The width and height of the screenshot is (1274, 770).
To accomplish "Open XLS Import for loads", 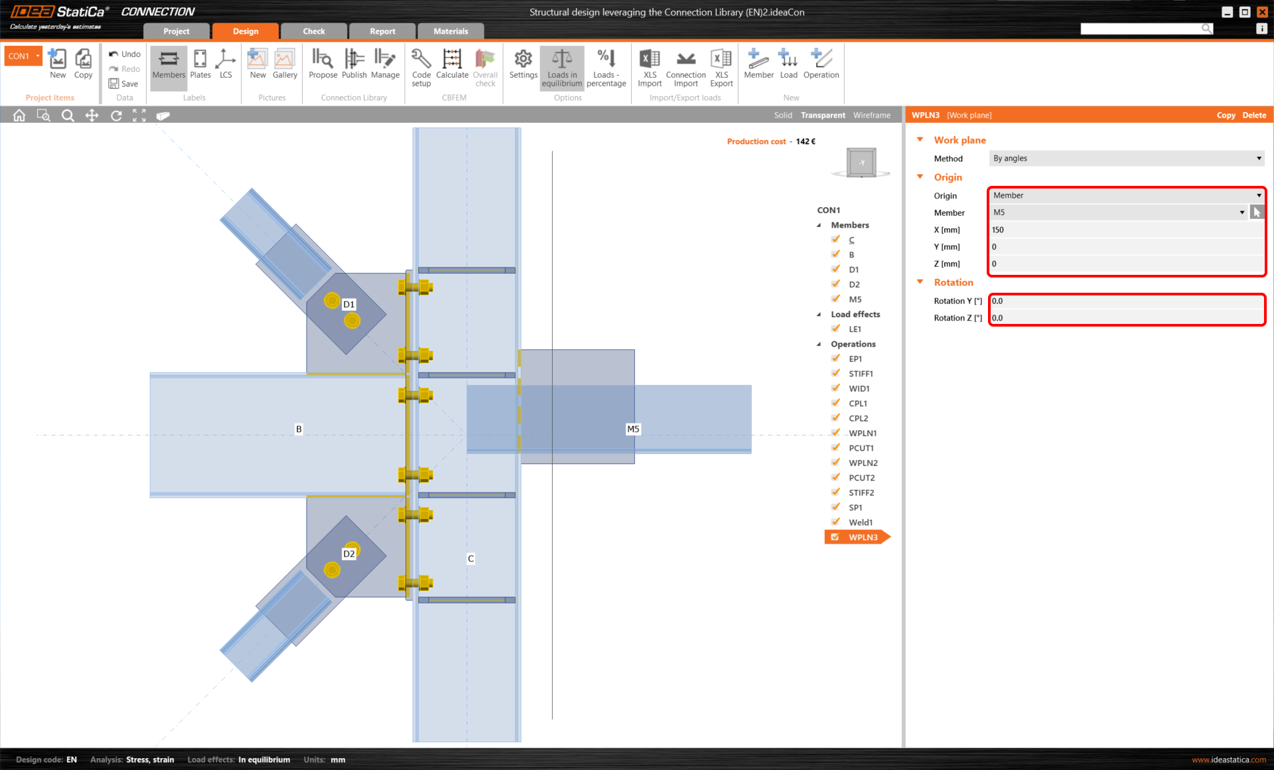I will [649, 66].
